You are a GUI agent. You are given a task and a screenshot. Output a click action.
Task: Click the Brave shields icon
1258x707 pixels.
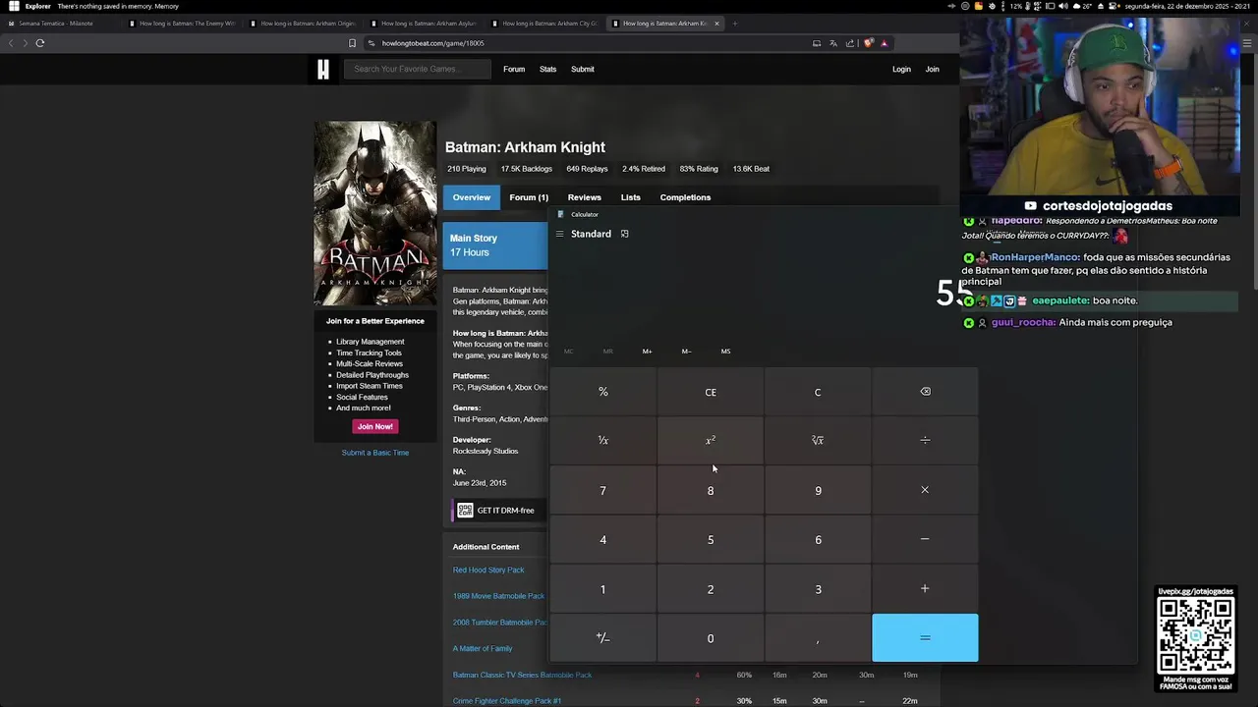coord(868,43)
